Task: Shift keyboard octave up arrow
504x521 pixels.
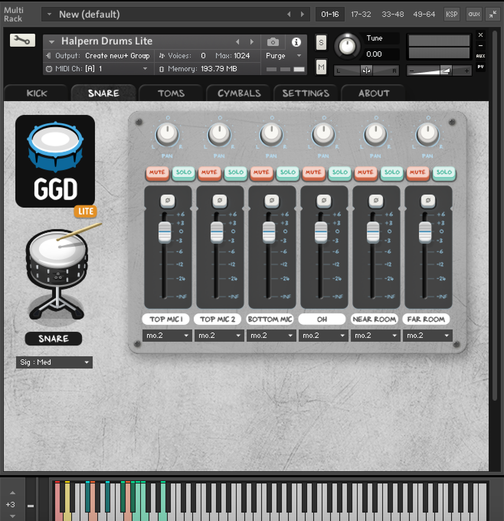Action: click(12, 493)
